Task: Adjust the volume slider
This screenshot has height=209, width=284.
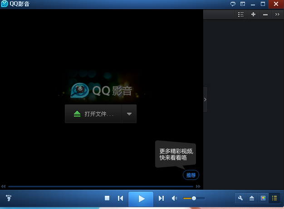Action: tap(194, 198)
